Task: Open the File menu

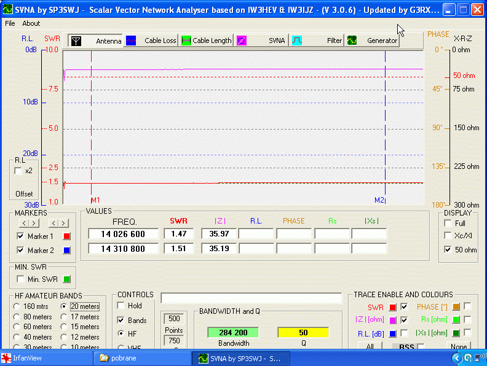Action: tap(10, 23)
